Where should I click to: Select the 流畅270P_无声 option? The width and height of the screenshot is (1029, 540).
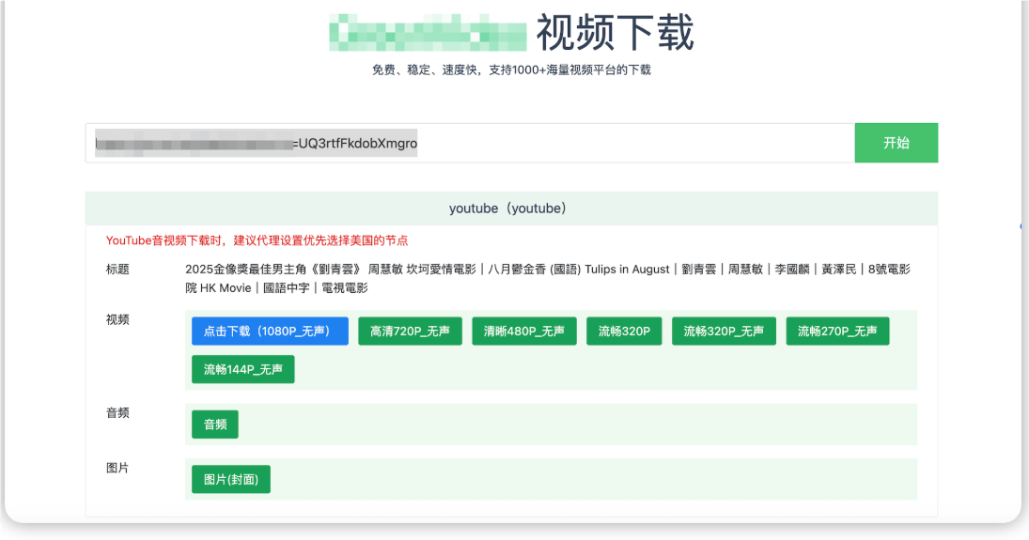click(x=837, y=331)
